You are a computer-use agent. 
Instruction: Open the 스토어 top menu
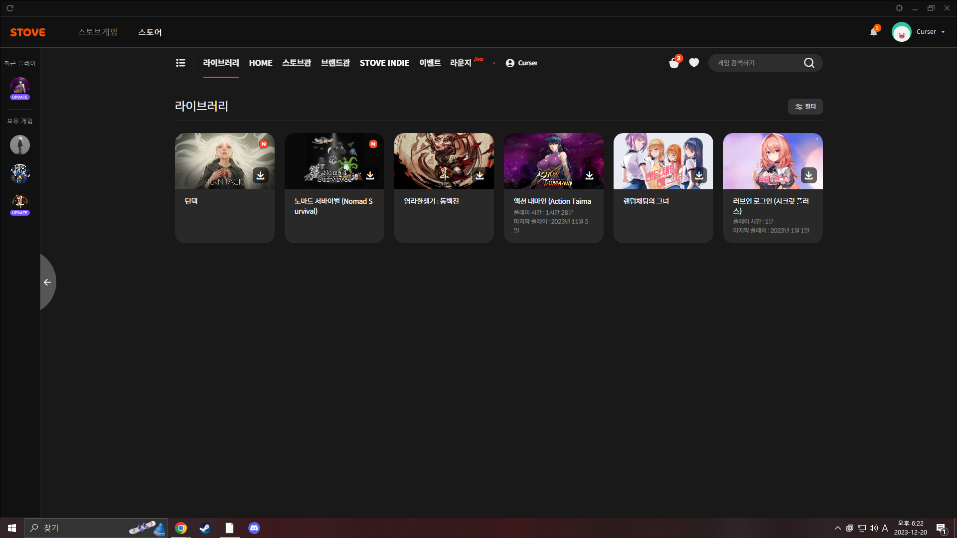[x=150, y=32]
